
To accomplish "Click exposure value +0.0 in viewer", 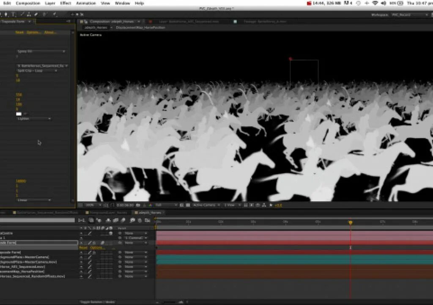I will pos(278,205).
